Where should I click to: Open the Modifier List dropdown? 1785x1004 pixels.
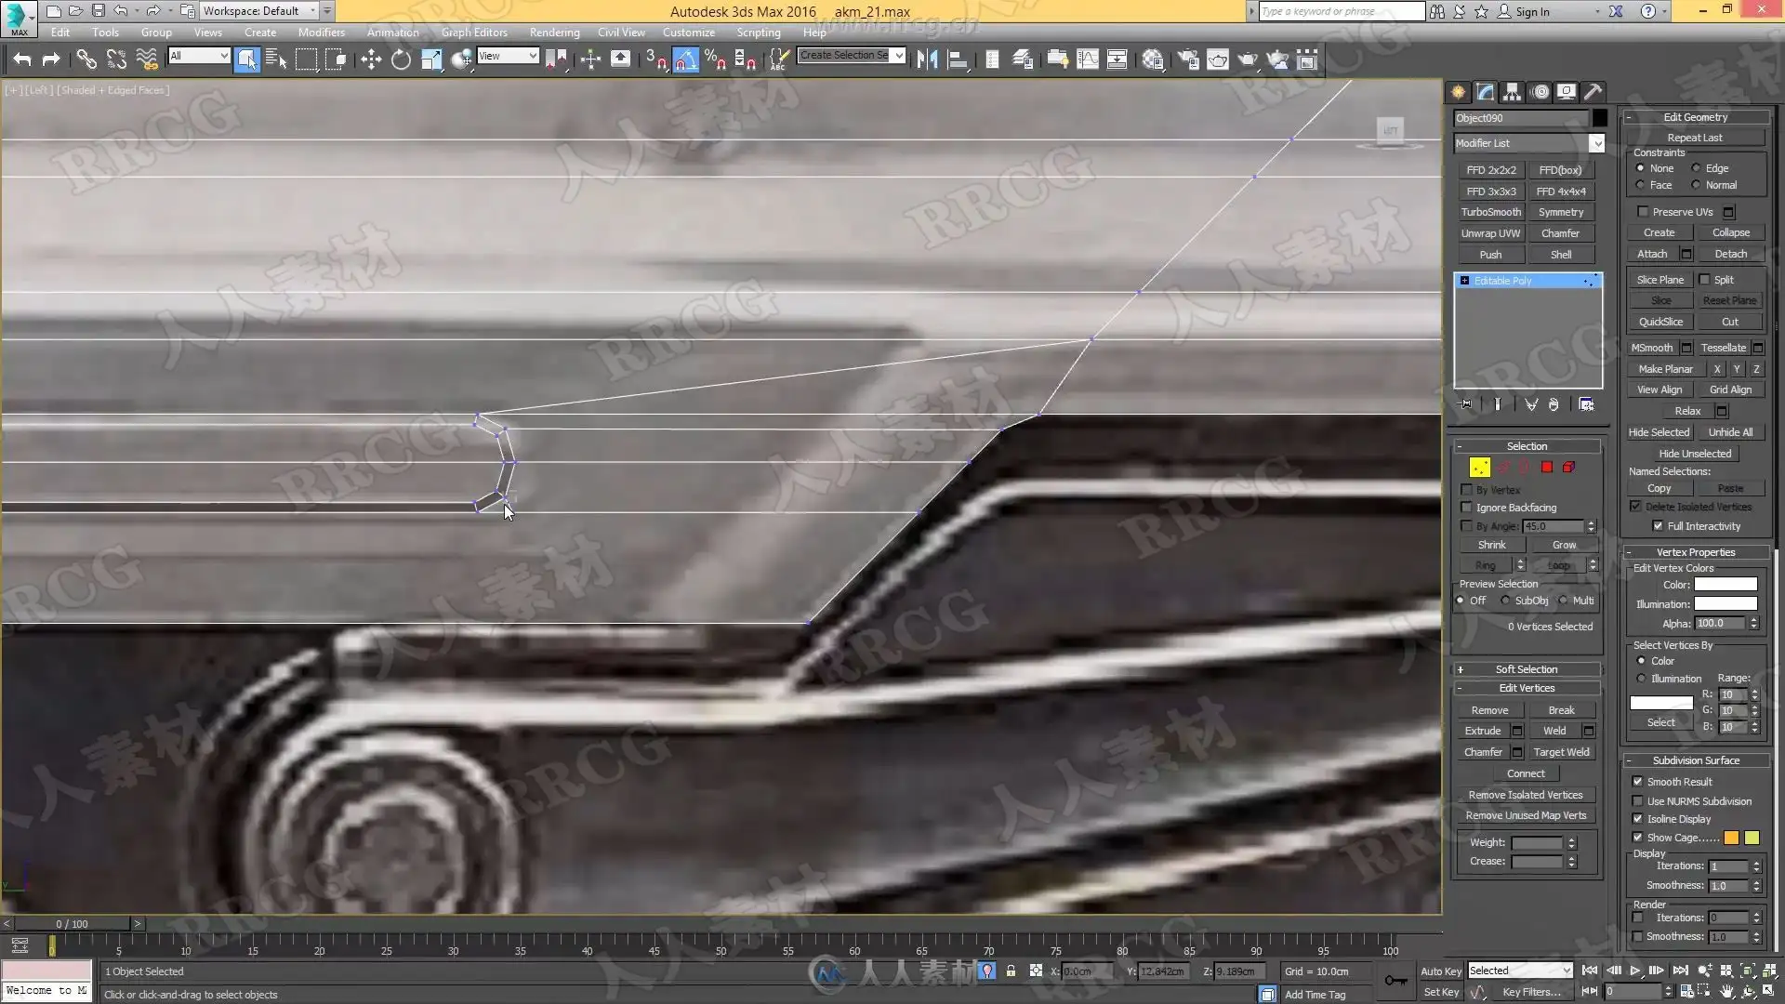tap(1596, 143)
